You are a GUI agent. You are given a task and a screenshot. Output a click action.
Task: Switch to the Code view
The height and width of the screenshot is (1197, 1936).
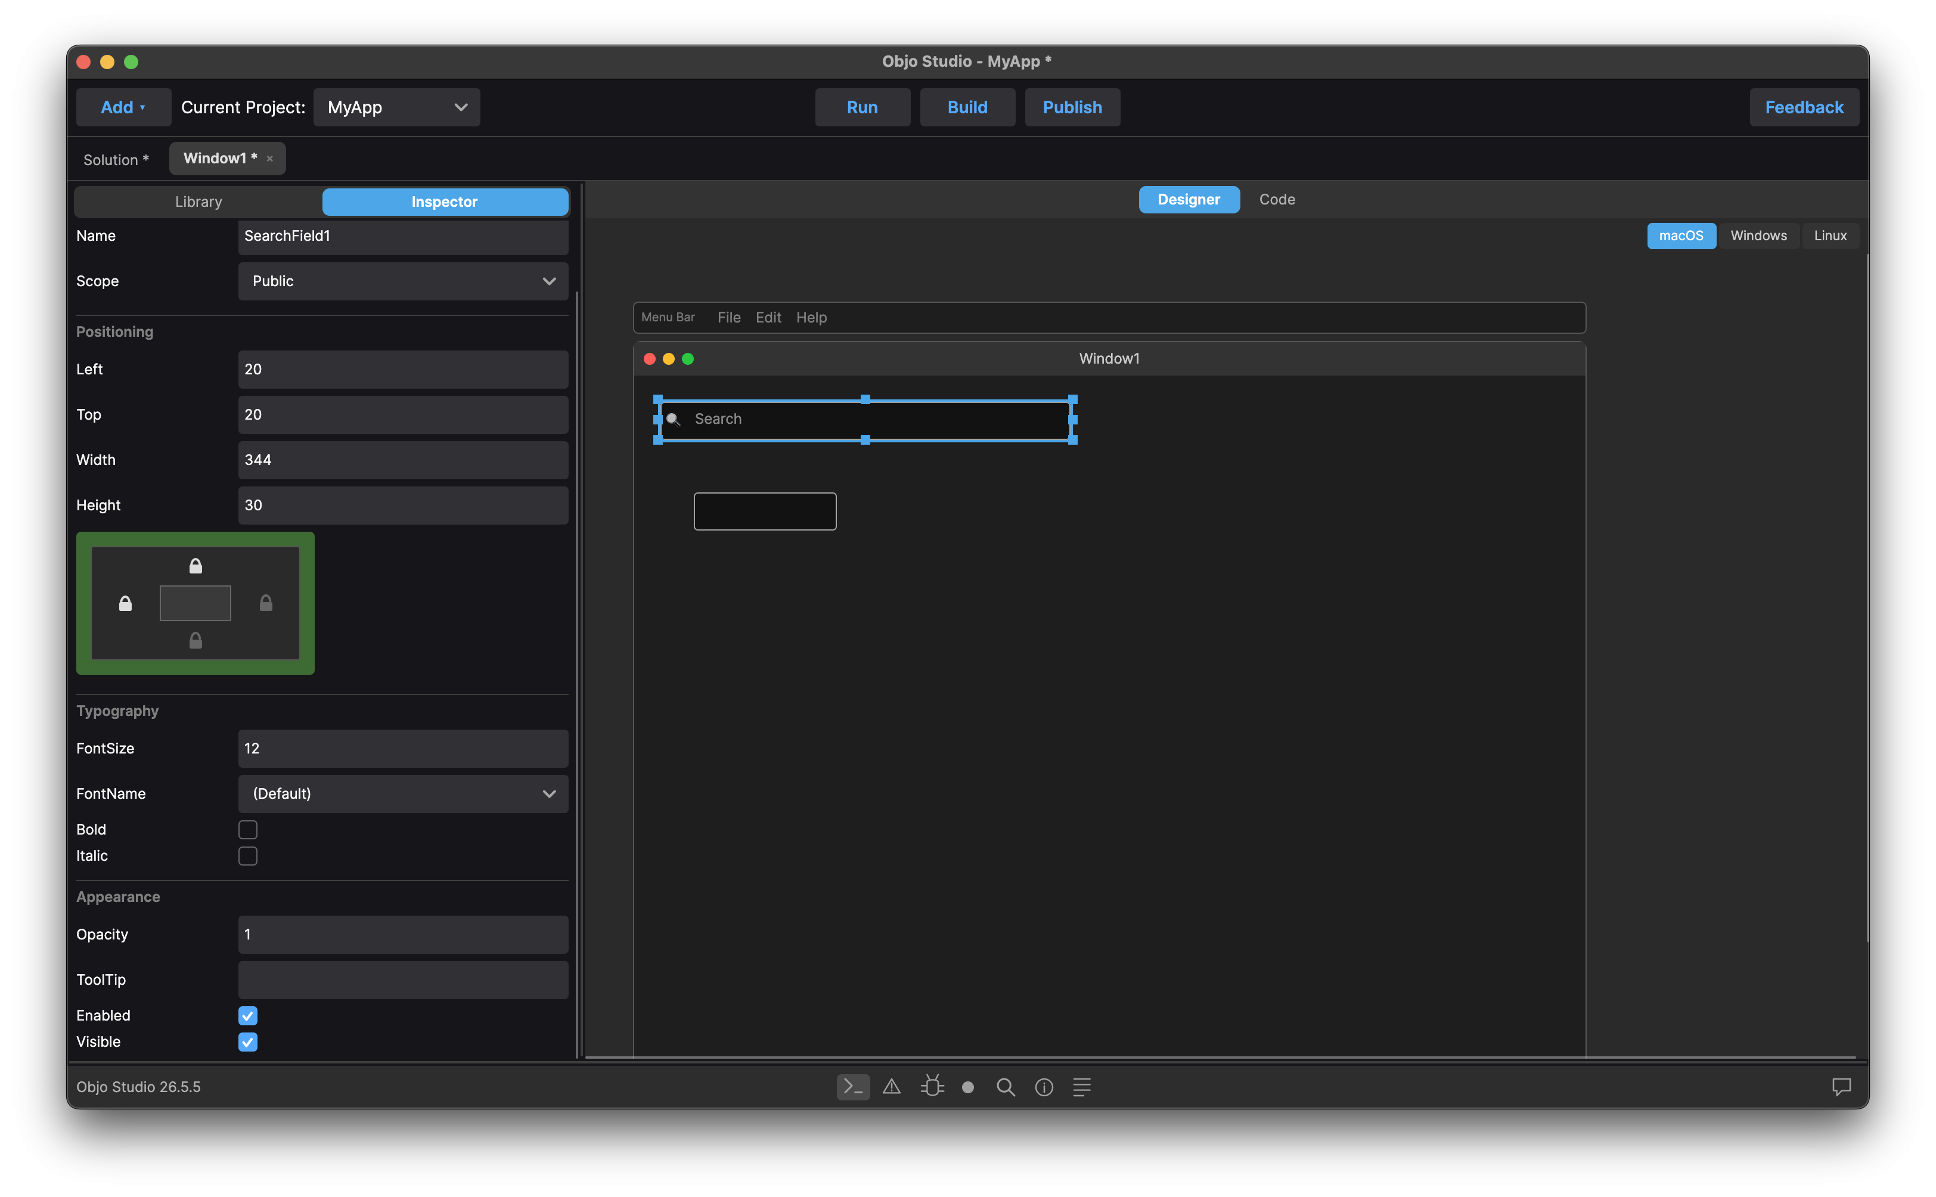(x=1277, y=200)
